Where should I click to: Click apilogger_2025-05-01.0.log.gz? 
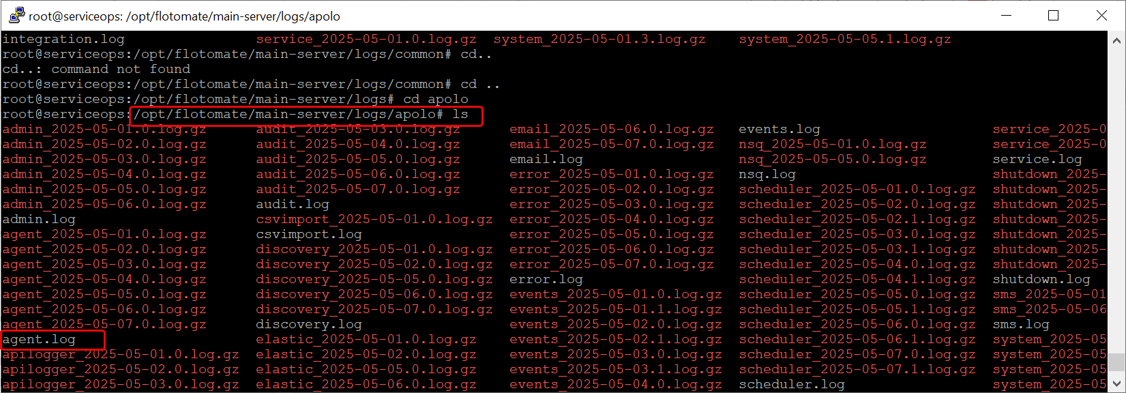point(121,354)
